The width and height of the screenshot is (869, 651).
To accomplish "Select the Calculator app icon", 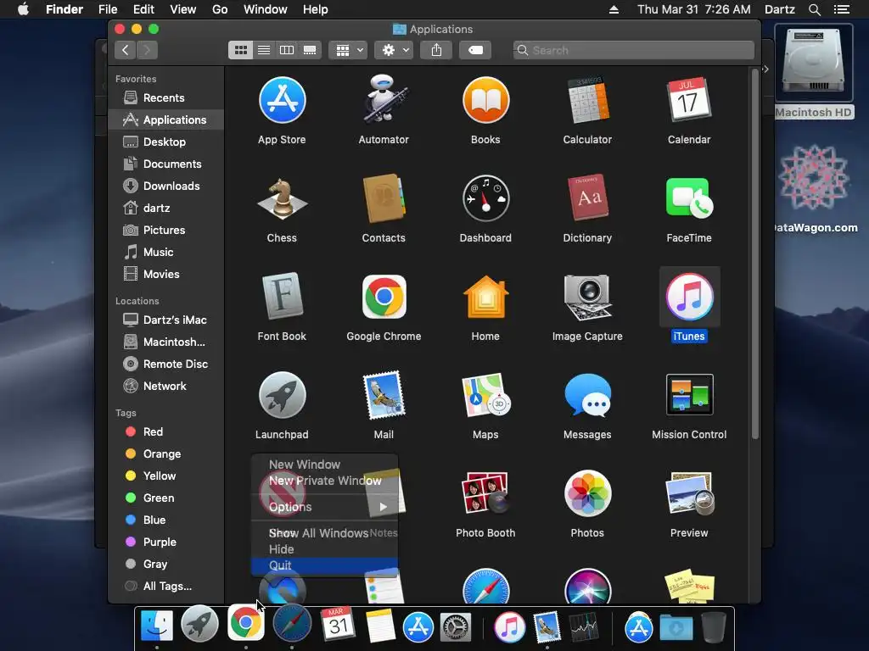I will 587,100.
